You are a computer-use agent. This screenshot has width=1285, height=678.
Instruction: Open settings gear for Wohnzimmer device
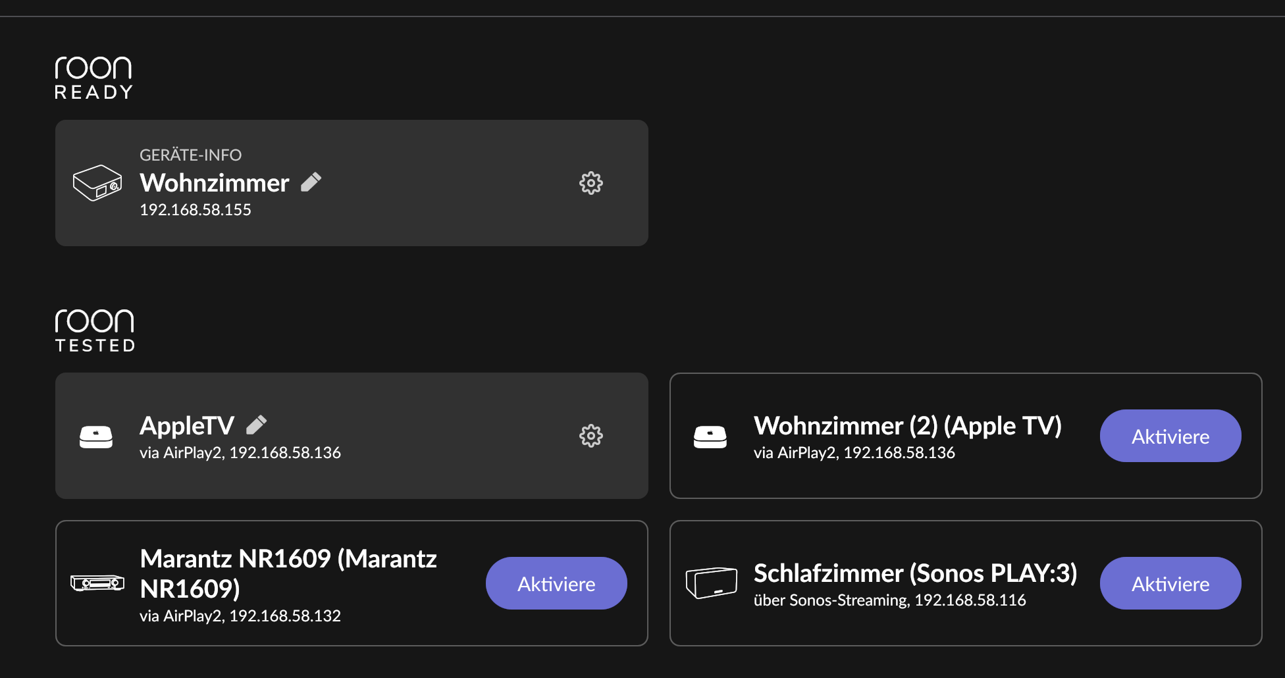(x=590, y=183)
